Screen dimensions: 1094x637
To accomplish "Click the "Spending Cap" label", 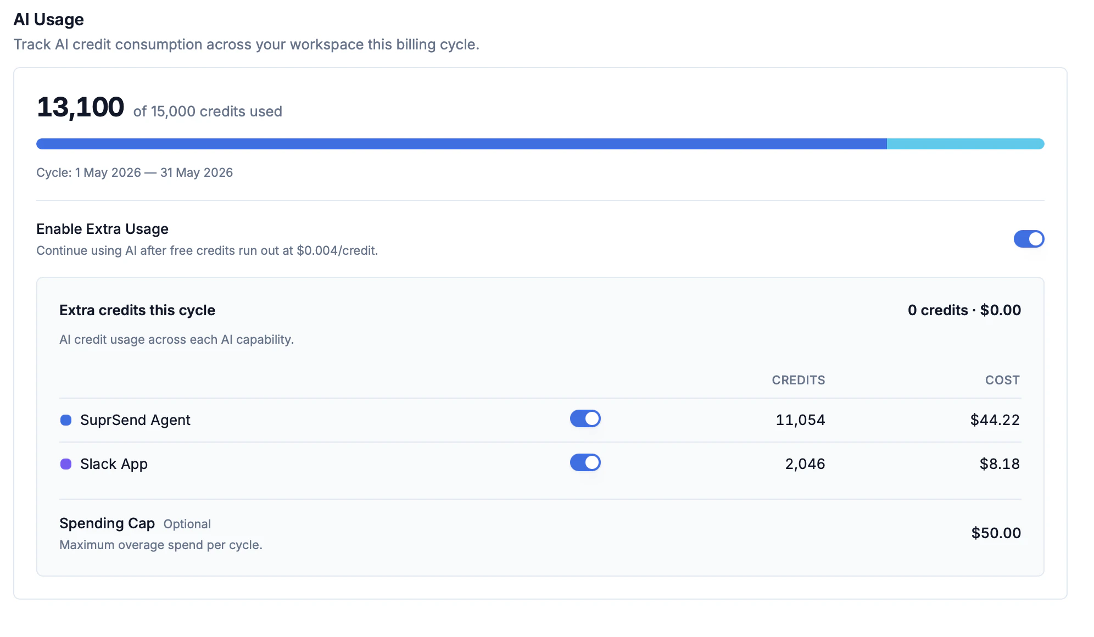I will [x=107, y=523].
